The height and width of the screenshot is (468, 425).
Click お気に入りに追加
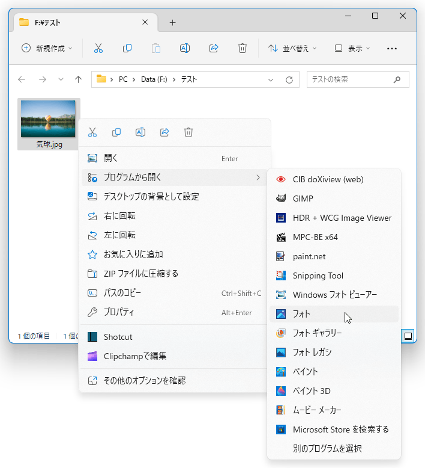click(175, 254)
